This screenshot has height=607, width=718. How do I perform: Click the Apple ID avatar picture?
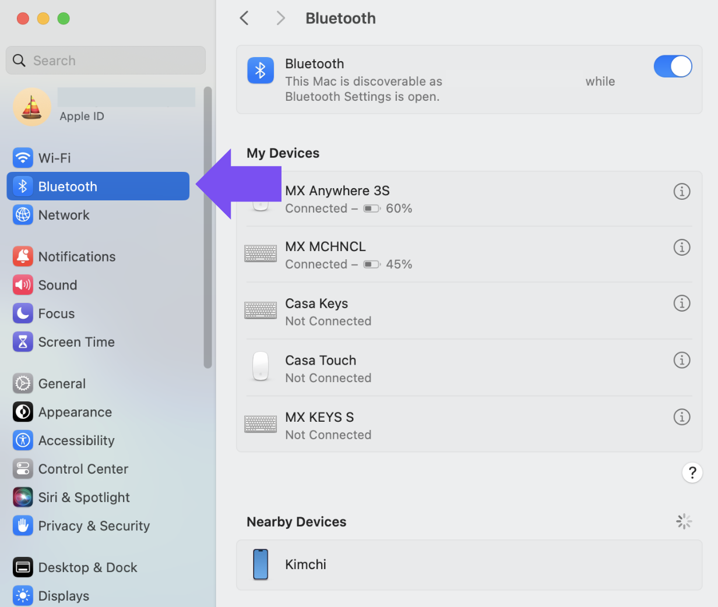point(32,107)
